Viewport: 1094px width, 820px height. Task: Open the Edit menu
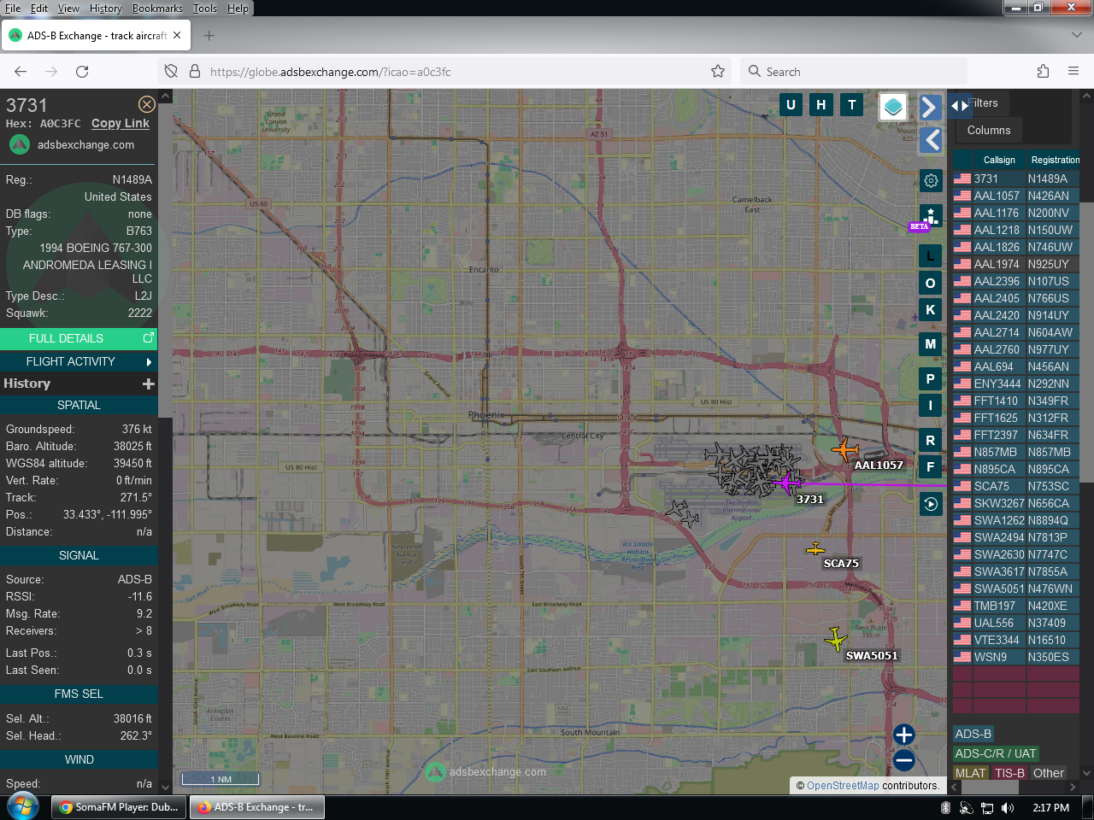39,9
